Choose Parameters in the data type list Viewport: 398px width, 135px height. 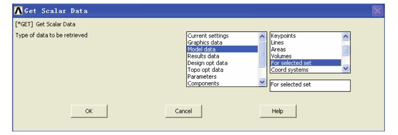[x=201, y=77]
